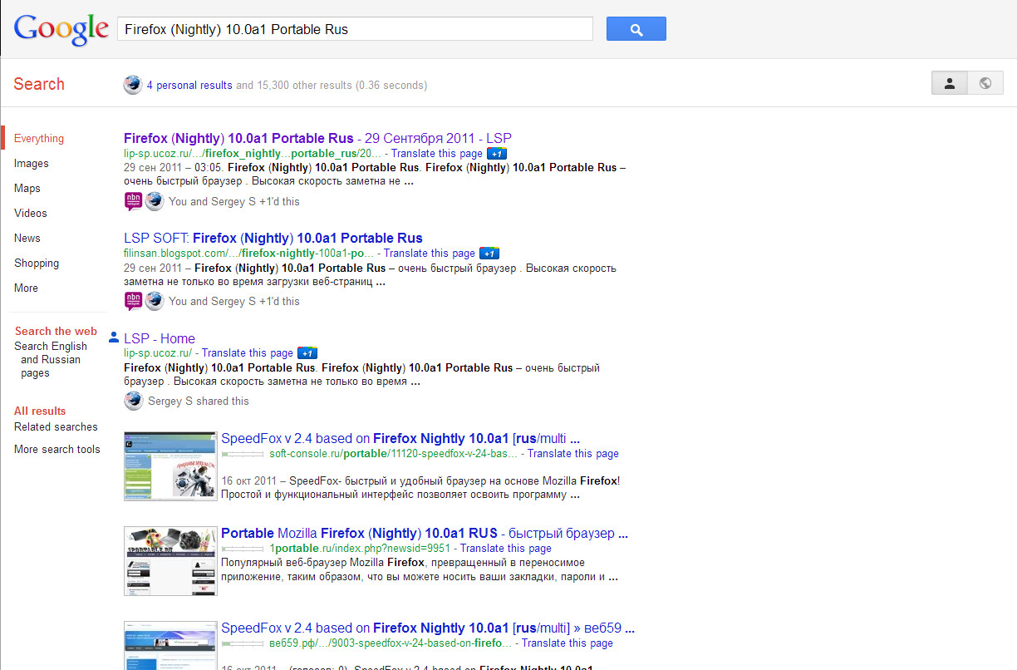The width and height of the screenshot is (1017, 670).
Task: Translate the first lip-sp.ucoz.ru firefox_nightly result page
Action: [x=437, y=154]
